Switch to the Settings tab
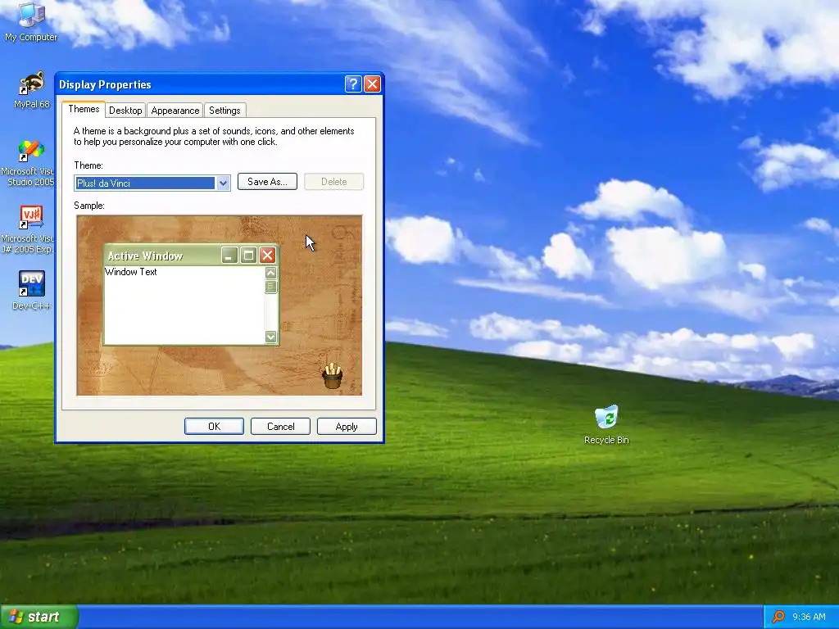 (x=224, y=111)
